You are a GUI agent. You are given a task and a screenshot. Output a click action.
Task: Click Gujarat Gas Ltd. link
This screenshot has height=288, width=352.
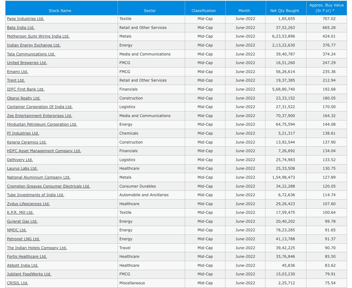pyautogui.click(x=22, y=221)
